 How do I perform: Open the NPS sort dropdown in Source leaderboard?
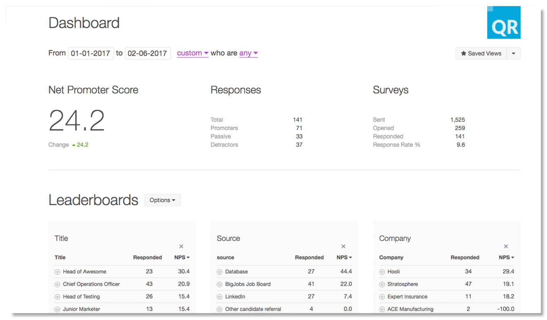[344, 257]
